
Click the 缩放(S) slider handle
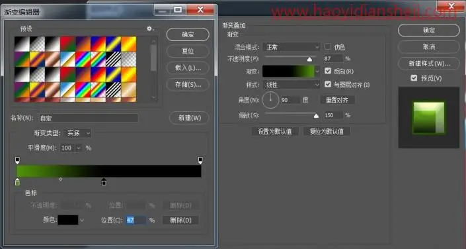[316, 116]
